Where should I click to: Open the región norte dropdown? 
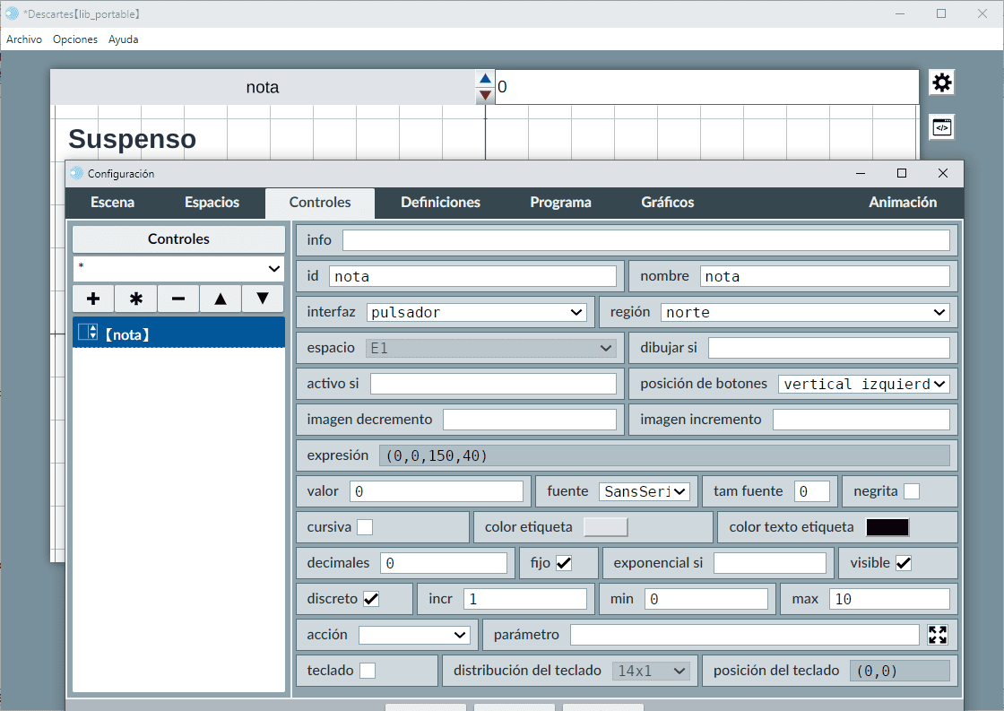(805, 312)
